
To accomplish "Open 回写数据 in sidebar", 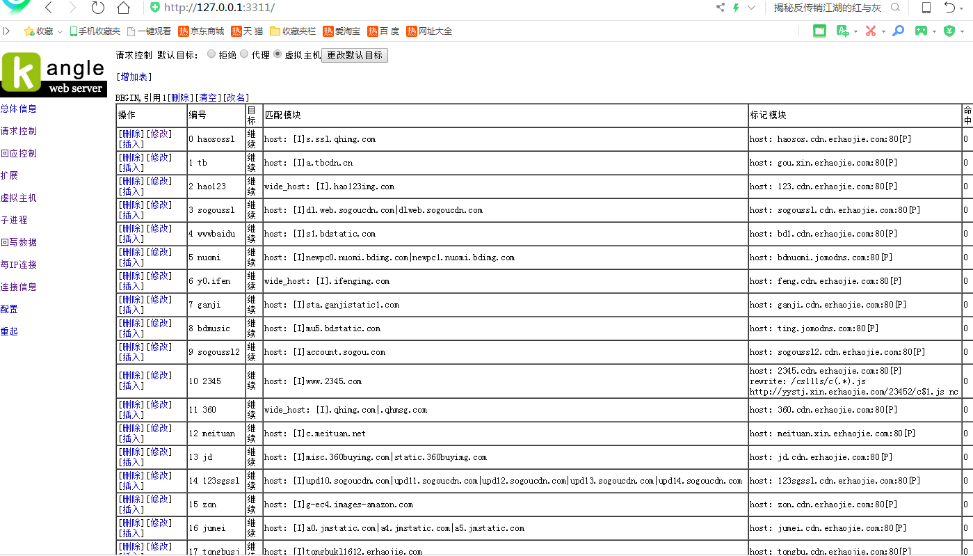I will [x=19, y=242].
